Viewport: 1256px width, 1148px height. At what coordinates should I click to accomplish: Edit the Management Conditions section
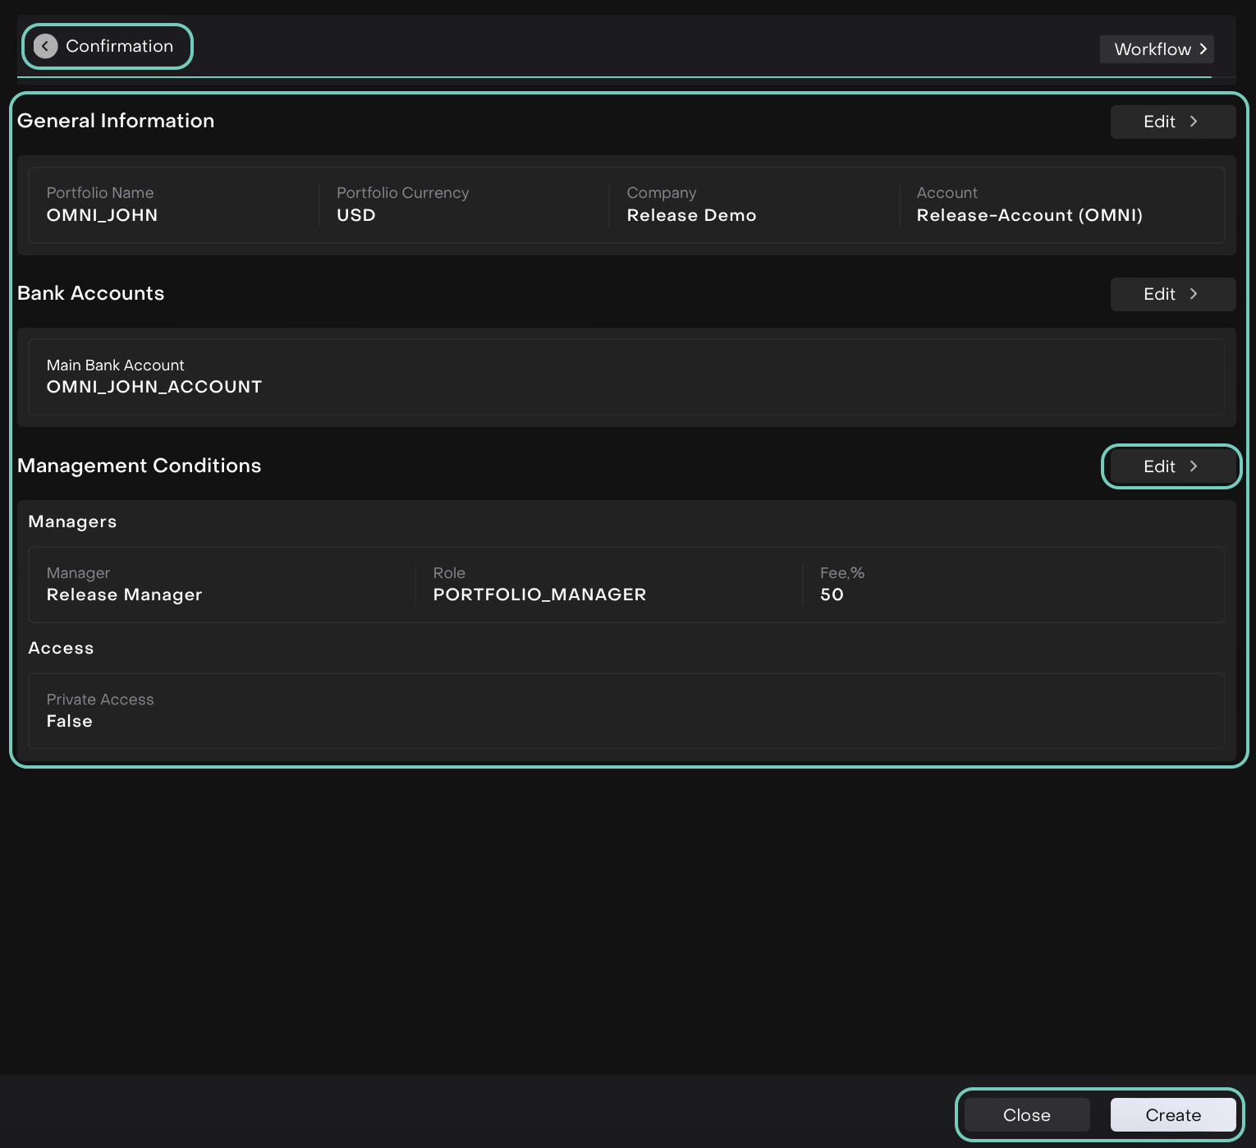[1171, 466]
